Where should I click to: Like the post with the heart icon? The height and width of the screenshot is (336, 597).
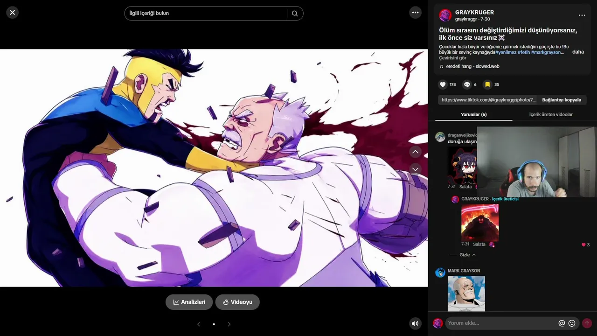click(443, 84)
